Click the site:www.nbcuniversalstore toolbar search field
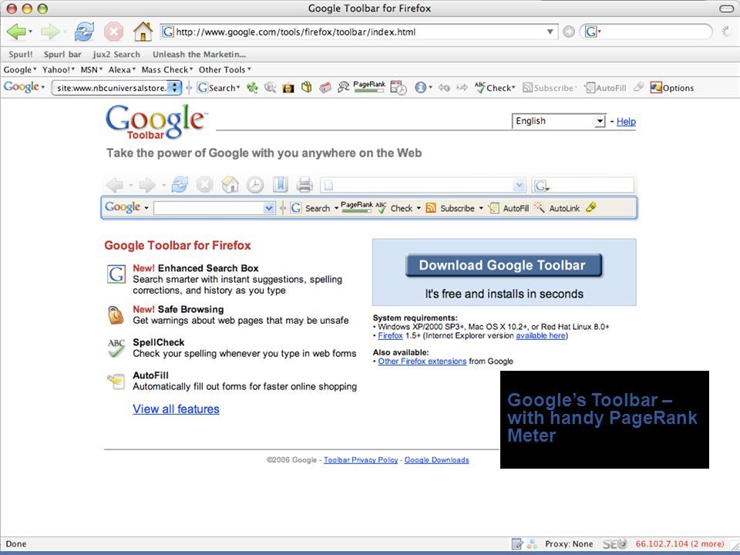 pos(111,88)
